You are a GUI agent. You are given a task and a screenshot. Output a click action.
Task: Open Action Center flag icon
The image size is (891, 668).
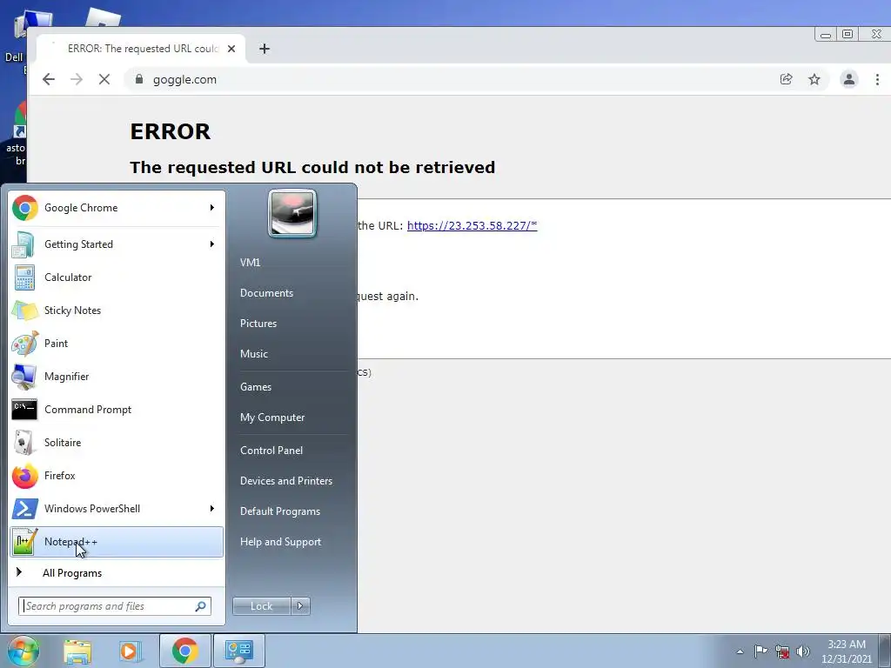pyautogui.click(x=760, y=651)
